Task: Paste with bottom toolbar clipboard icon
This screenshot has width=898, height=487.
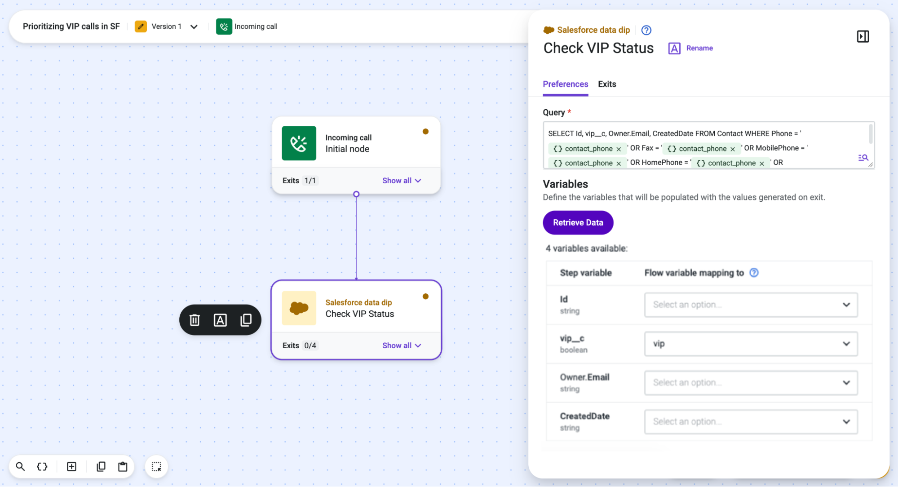Action: [x=123, y=466]
